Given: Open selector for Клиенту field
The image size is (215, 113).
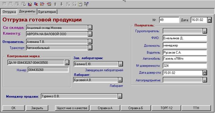Looking at the screenshot, I should (x=90, y=34).
